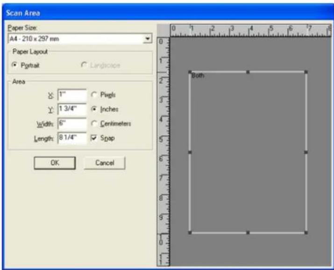Select the Landscape layout radio button
Image resolution: width=334 pixels, height=270 pixels.
tap(84, 65)
